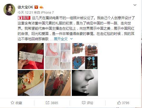Click the orange verified V badge
This screenshot has height=108, width=142.
tap(36, 7)
